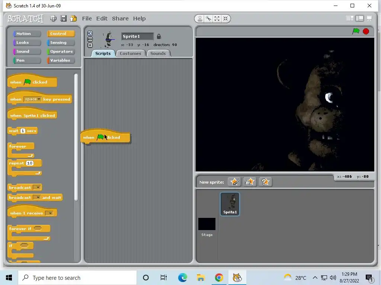This screenshot has height=285, width=381.
Task: Click red stop sign button
Action: (x=366, y=31)
